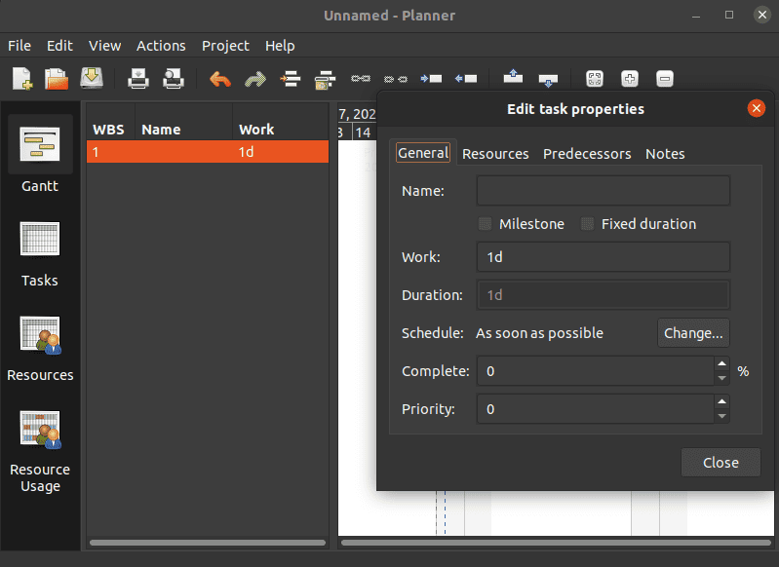The height and width of the screenshot is (567, 779).
Task: Undo the last action
Action: [220, 79]
